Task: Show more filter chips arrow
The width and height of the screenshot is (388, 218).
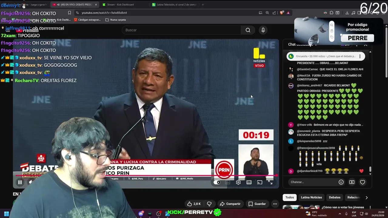Action: click(366, 197)
